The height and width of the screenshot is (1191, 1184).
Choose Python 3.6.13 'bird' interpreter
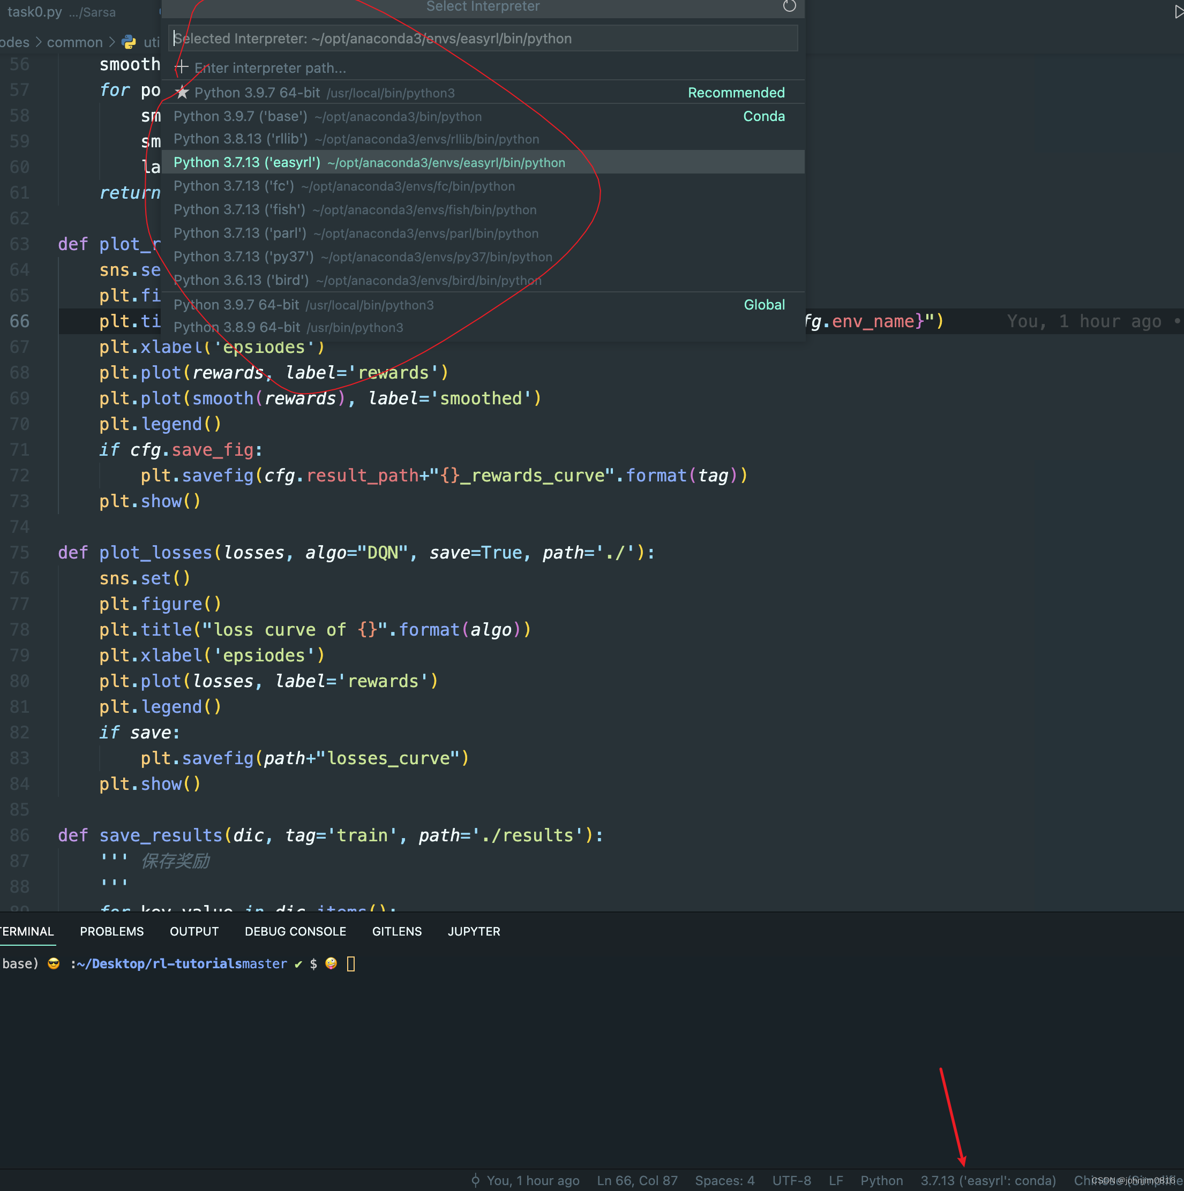pyautogui.click(x=357, y=281)
